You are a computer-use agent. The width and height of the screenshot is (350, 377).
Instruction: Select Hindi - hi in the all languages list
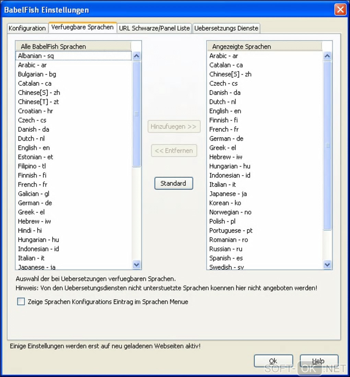[74, 230]
